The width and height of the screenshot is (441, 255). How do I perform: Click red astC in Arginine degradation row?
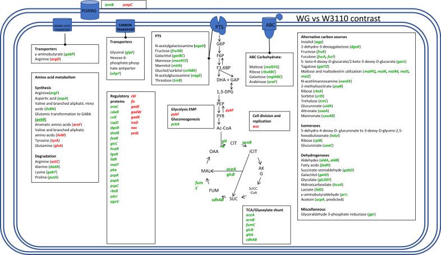pos(54,161)
